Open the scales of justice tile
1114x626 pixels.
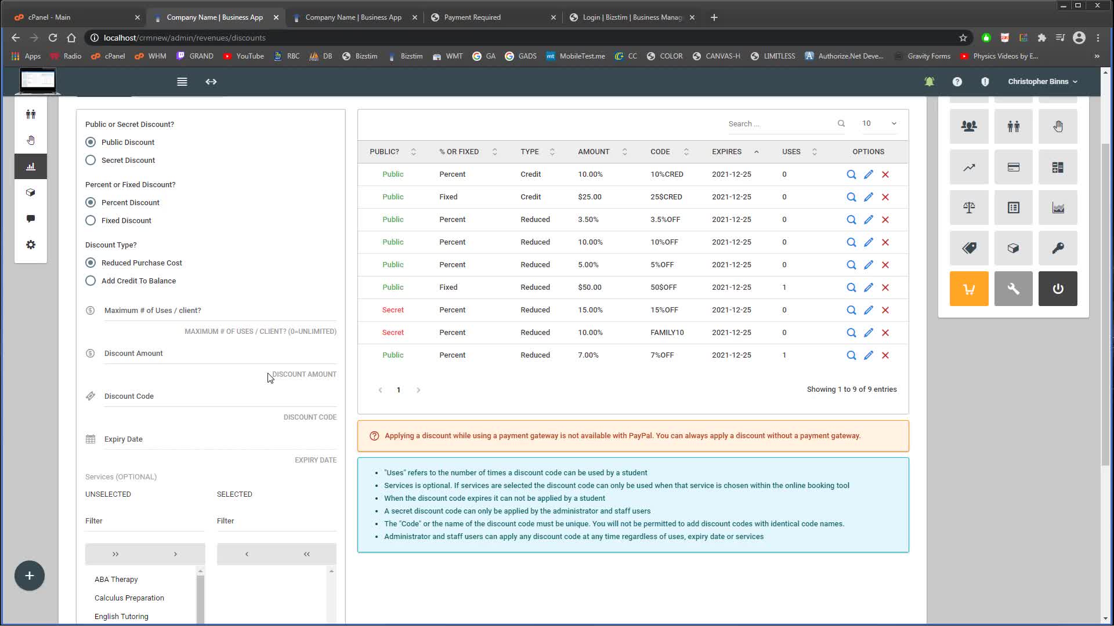click(x=968, y=208)
